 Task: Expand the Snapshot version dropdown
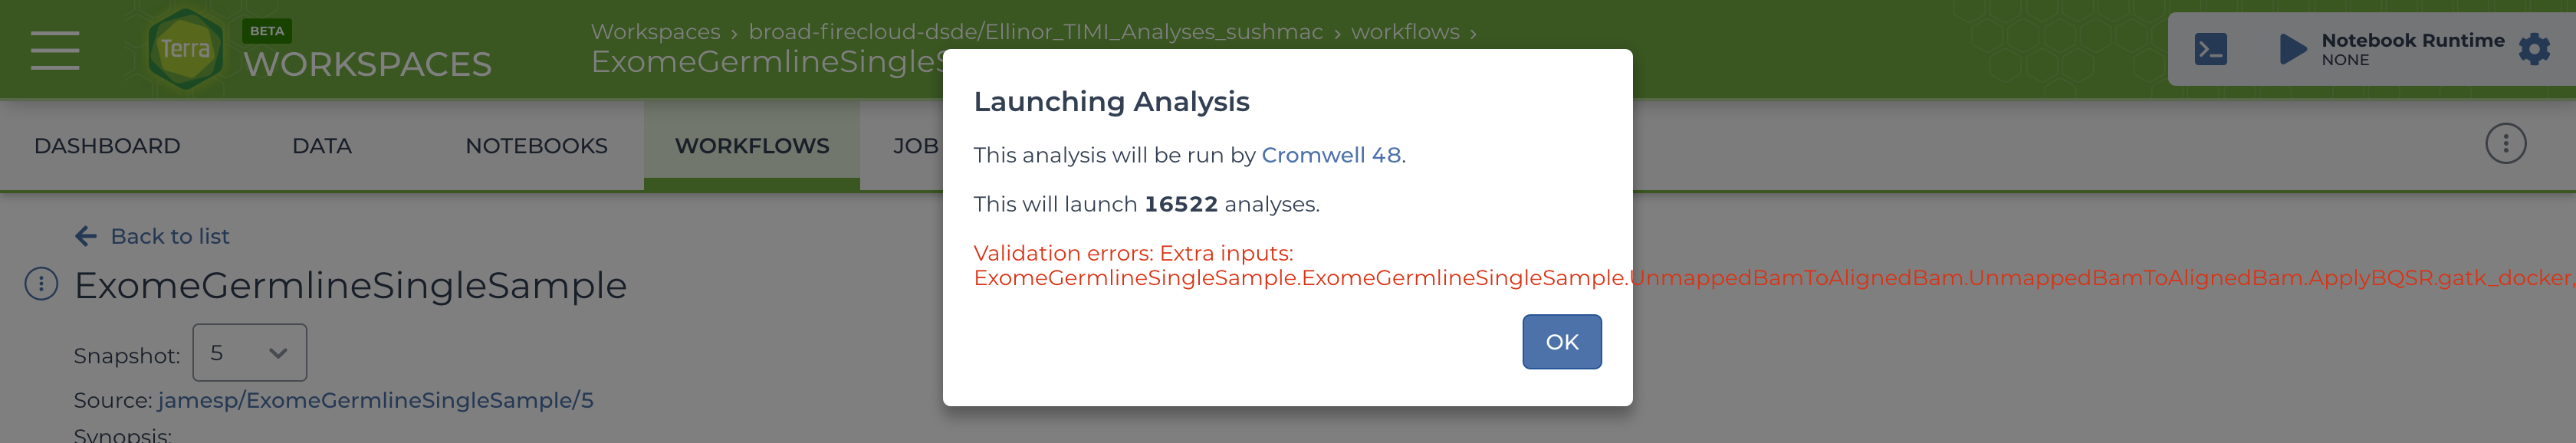coord(249,352)
